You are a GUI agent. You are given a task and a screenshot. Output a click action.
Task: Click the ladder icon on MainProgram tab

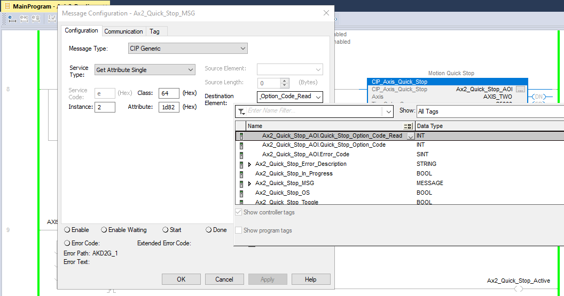point(7,6)
